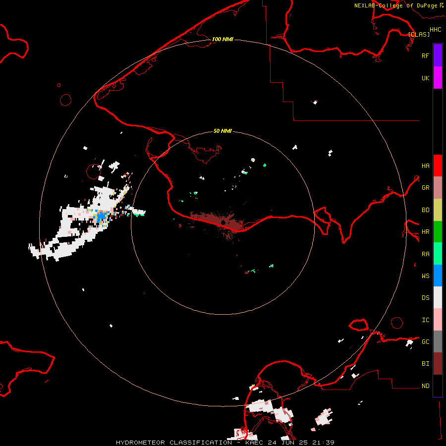Click the BI legend label
The height and width of the screenshot is (446, 446).
point(425,364)
